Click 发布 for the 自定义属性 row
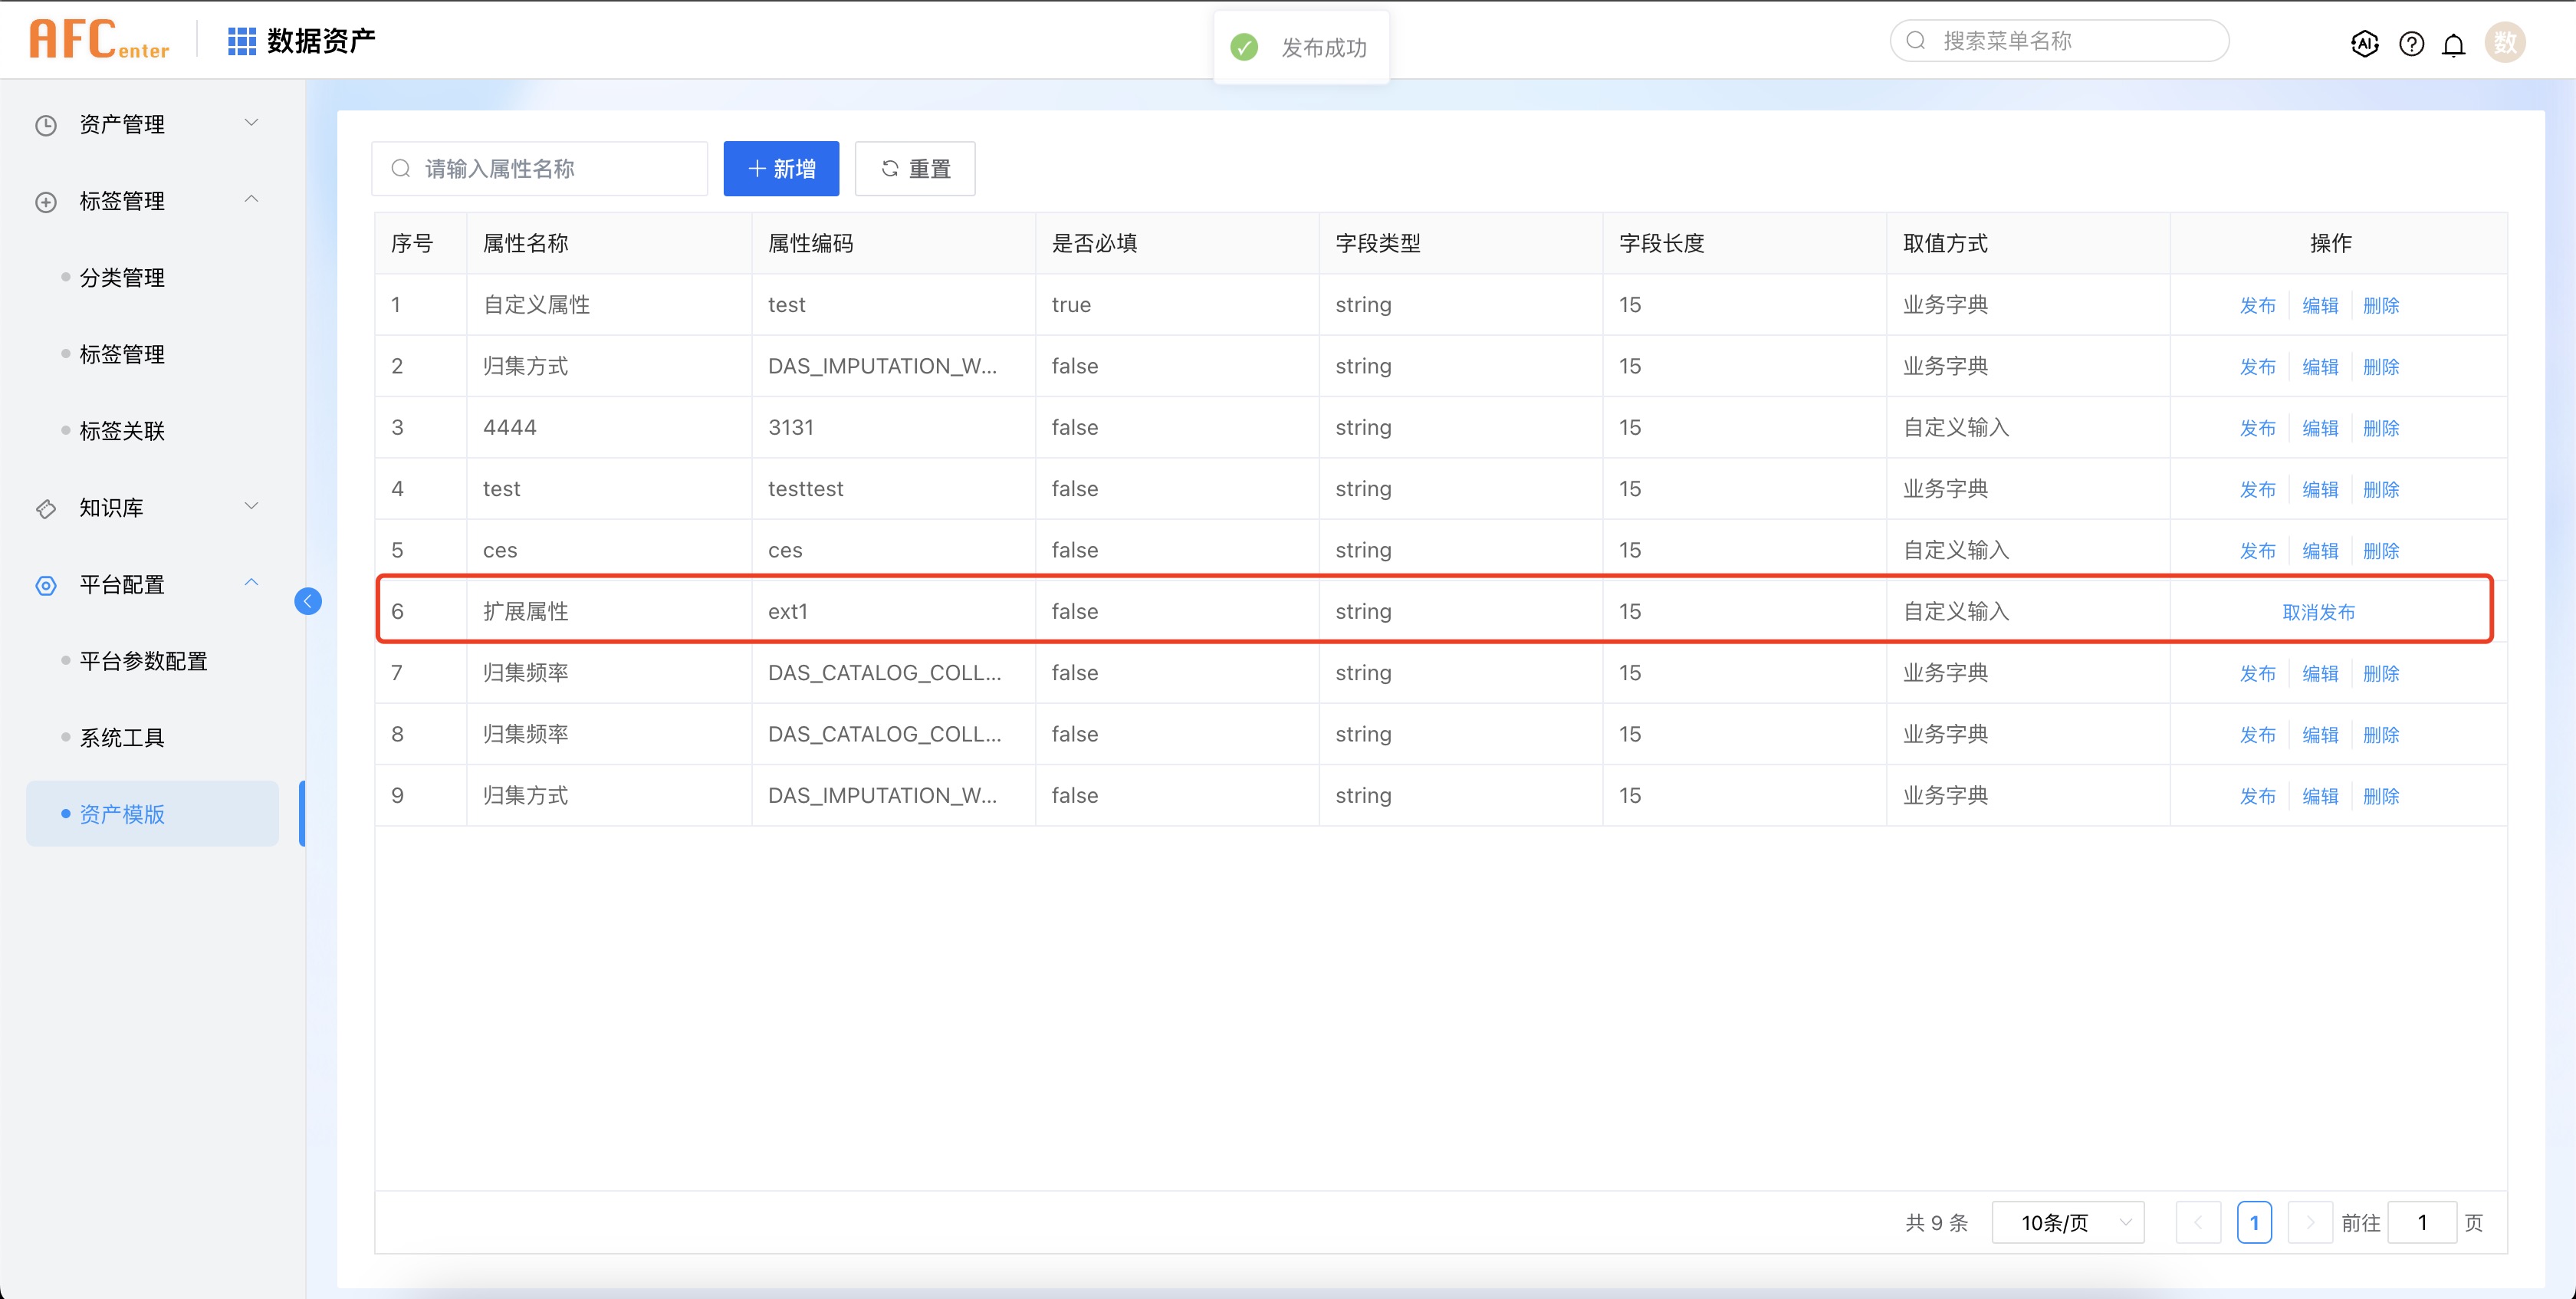2576x1299 pixels. 2257,305
